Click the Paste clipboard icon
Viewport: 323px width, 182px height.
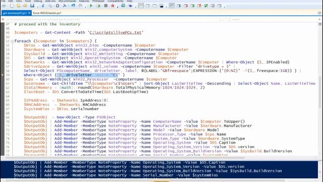click(x=58, y=6)
